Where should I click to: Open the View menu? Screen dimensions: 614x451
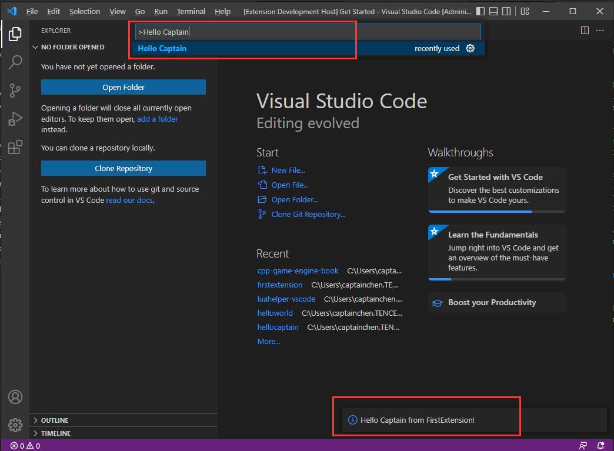[118, 11]
